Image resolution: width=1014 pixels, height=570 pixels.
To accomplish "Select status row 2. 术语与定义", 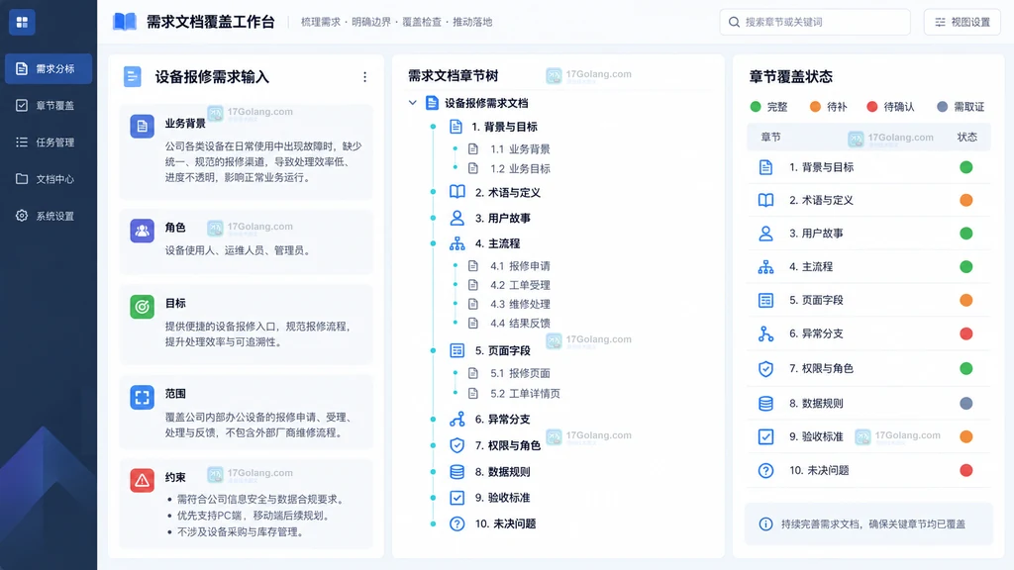I will pos(868,200).
